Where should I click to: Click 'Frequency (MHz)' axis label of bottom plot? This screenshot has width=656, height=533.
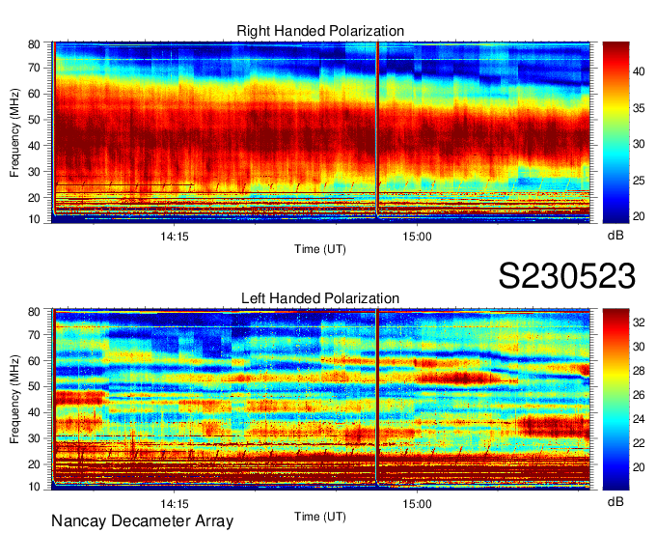coord(14,400)
